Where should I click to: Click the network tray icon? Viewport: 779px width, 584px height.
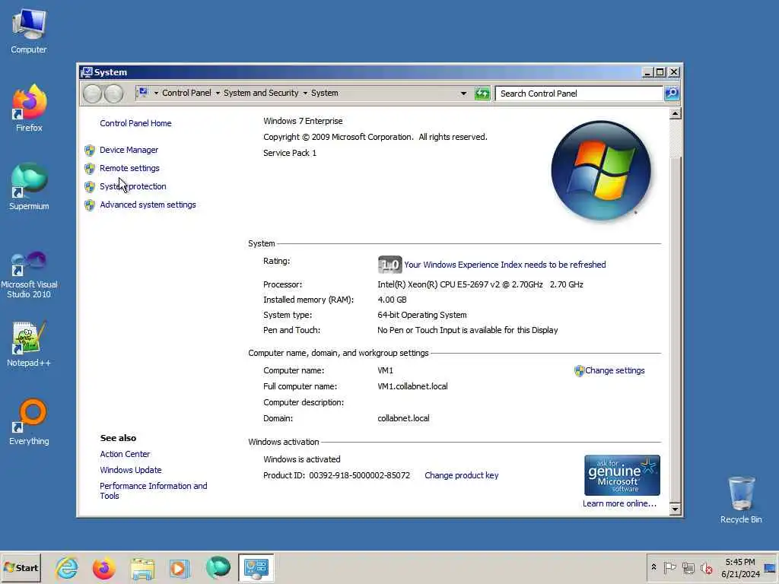688,567
